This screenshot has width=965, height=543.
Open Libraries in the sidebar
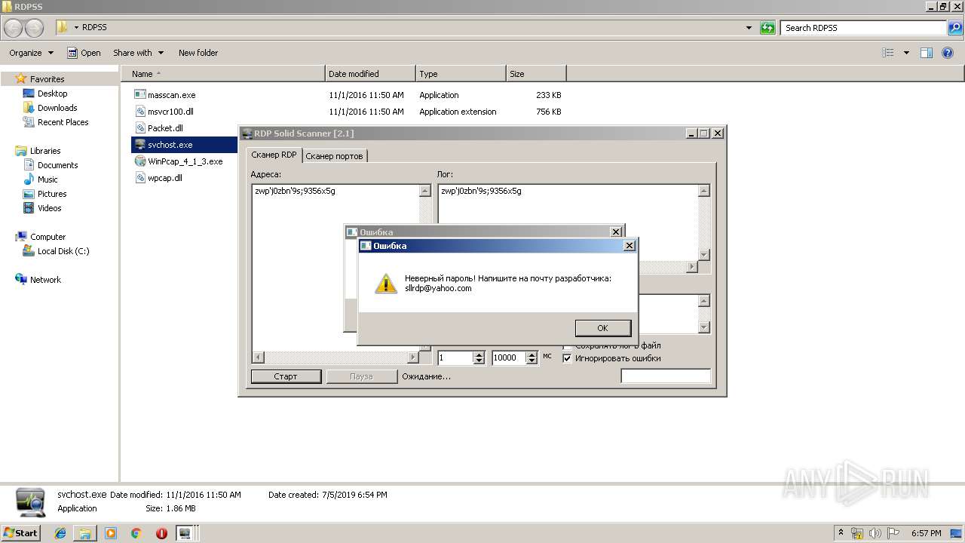[45, 151]
